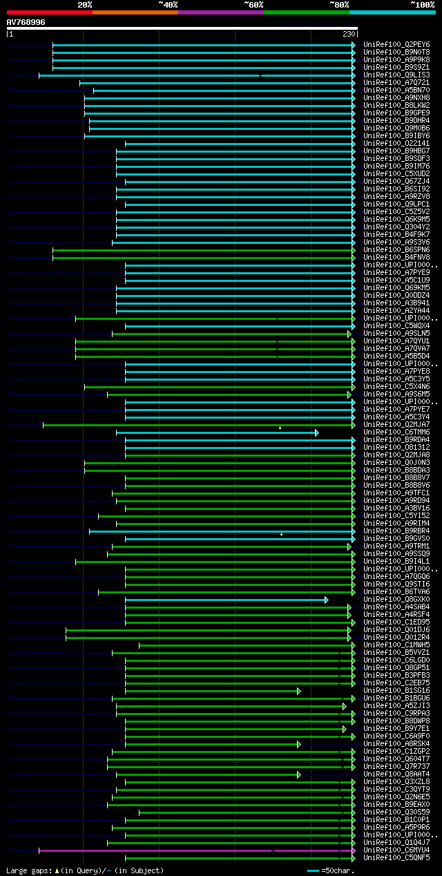
Task: Click UniRef100_B6SPN6 label
Action: [396, 250]
